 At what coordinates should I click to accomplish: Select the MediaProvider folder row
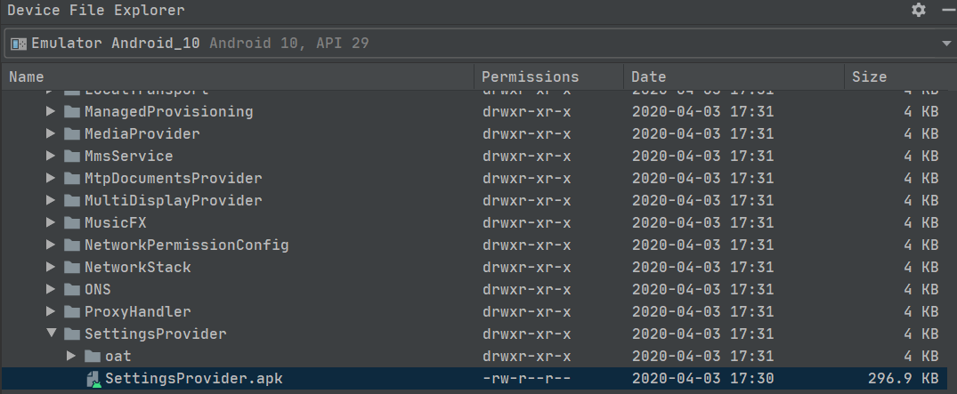coord(479,134)
